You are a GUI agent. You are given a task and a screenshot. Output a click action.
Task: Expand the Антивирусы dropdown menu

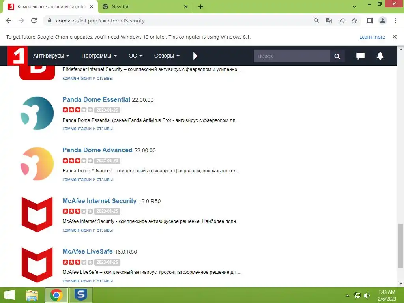point(51,56)
